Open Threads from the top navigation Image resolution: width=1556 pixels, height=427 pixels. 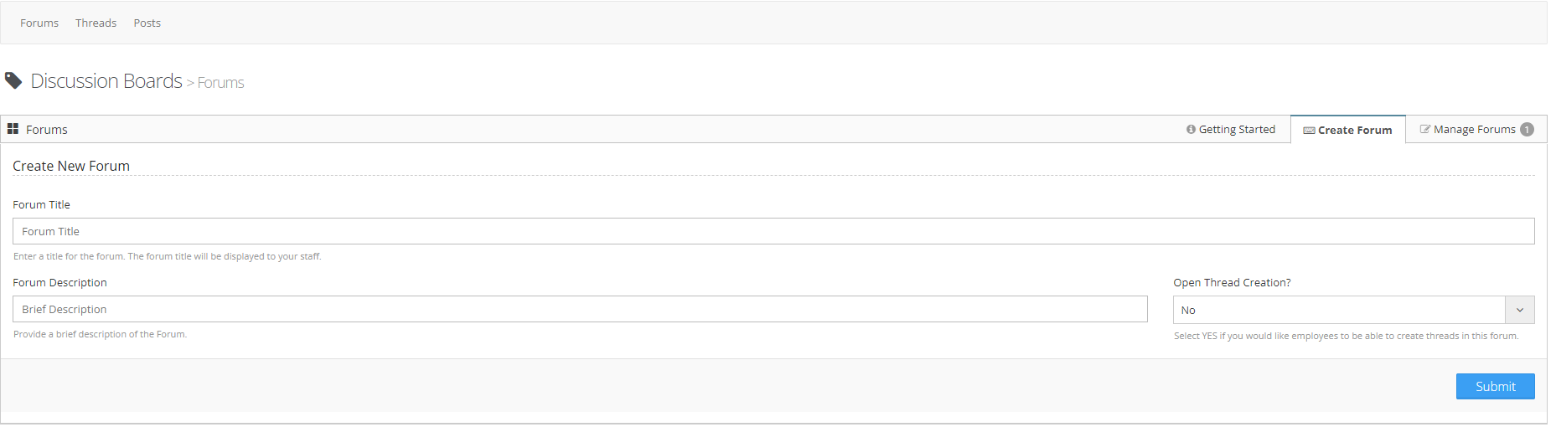[96, 23]
